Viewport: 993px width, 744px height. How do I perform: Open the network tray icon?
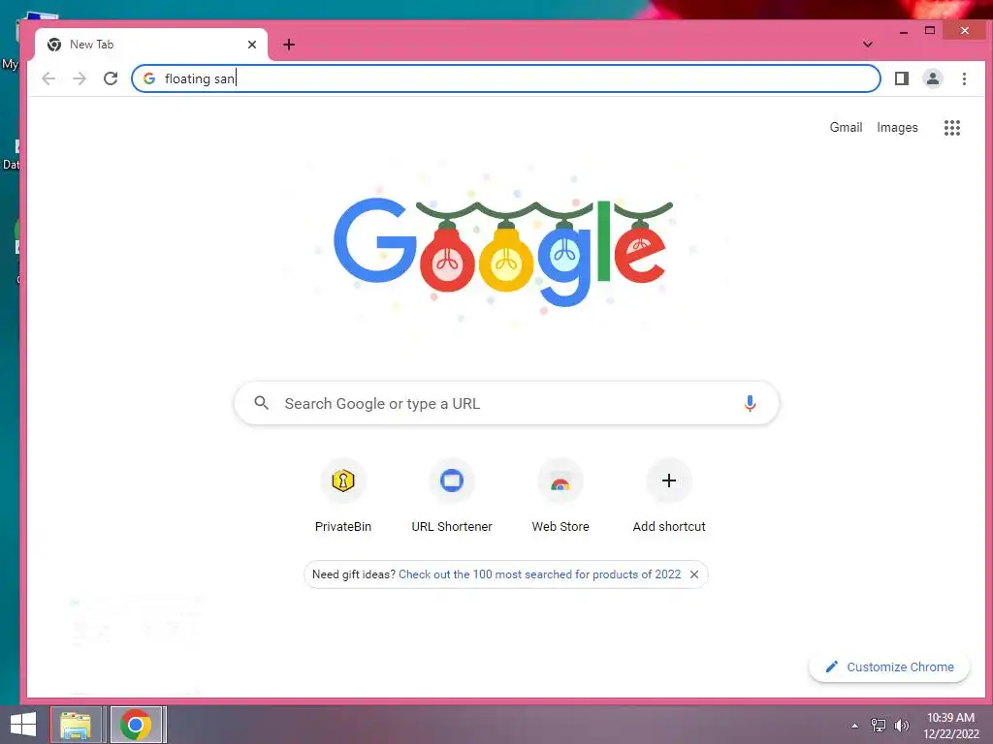pos(879,725)
